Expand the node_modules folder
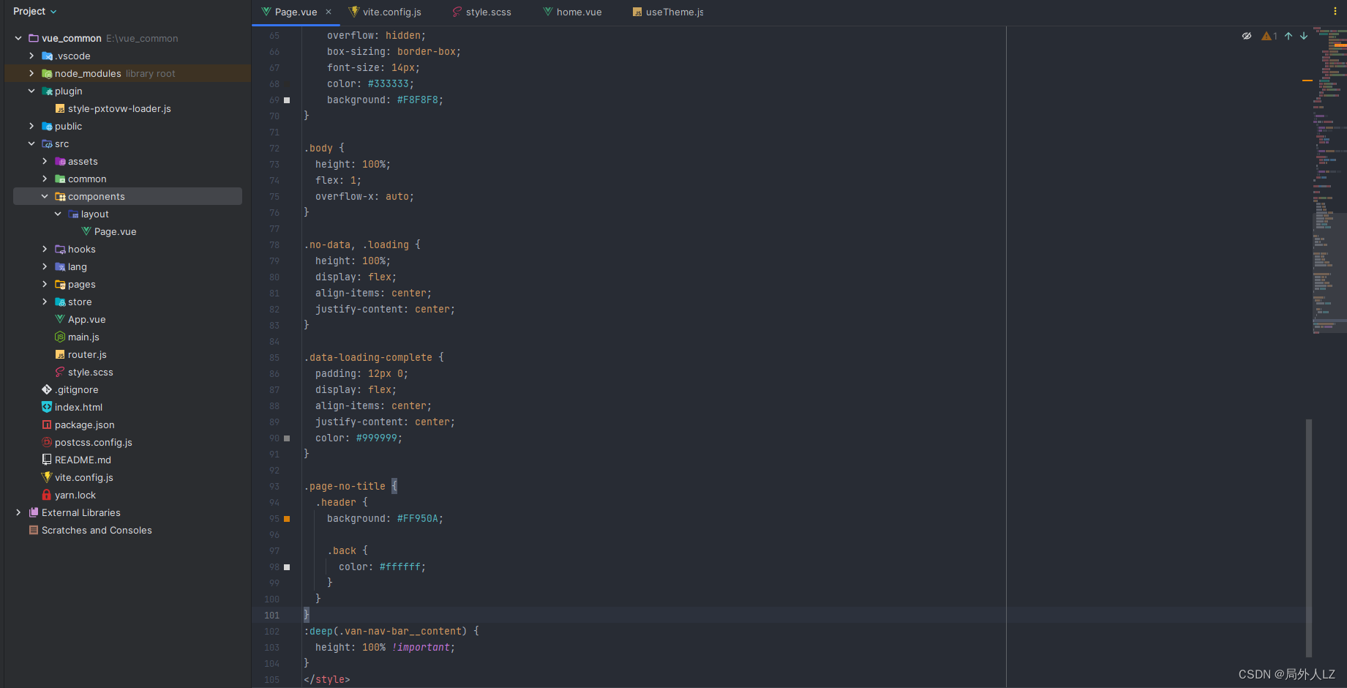The image size is (1347, 688). click(31, 73)
